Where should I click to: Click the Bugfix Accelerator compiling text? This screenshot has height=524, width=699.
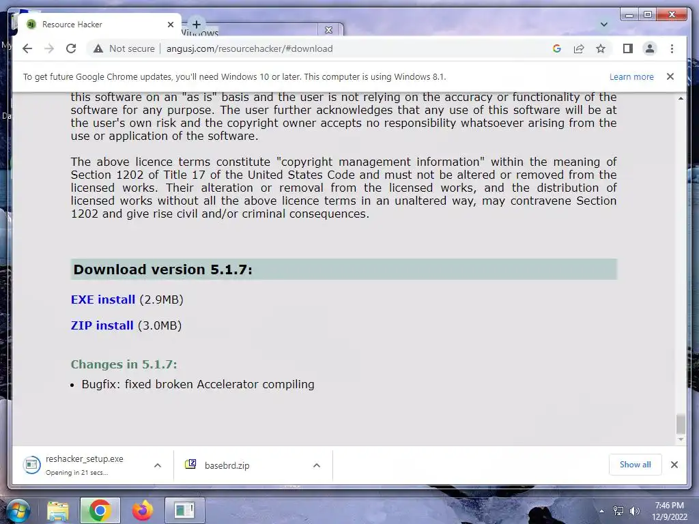point(198,384)
